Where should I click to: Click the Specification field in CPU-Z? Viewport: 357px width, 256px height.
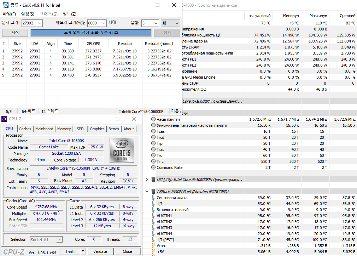tap(83, 168)
